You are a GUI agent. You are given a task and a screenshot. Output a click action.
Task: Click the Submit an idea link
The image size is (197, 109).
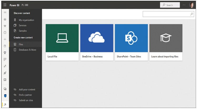(x=23, y=100)
